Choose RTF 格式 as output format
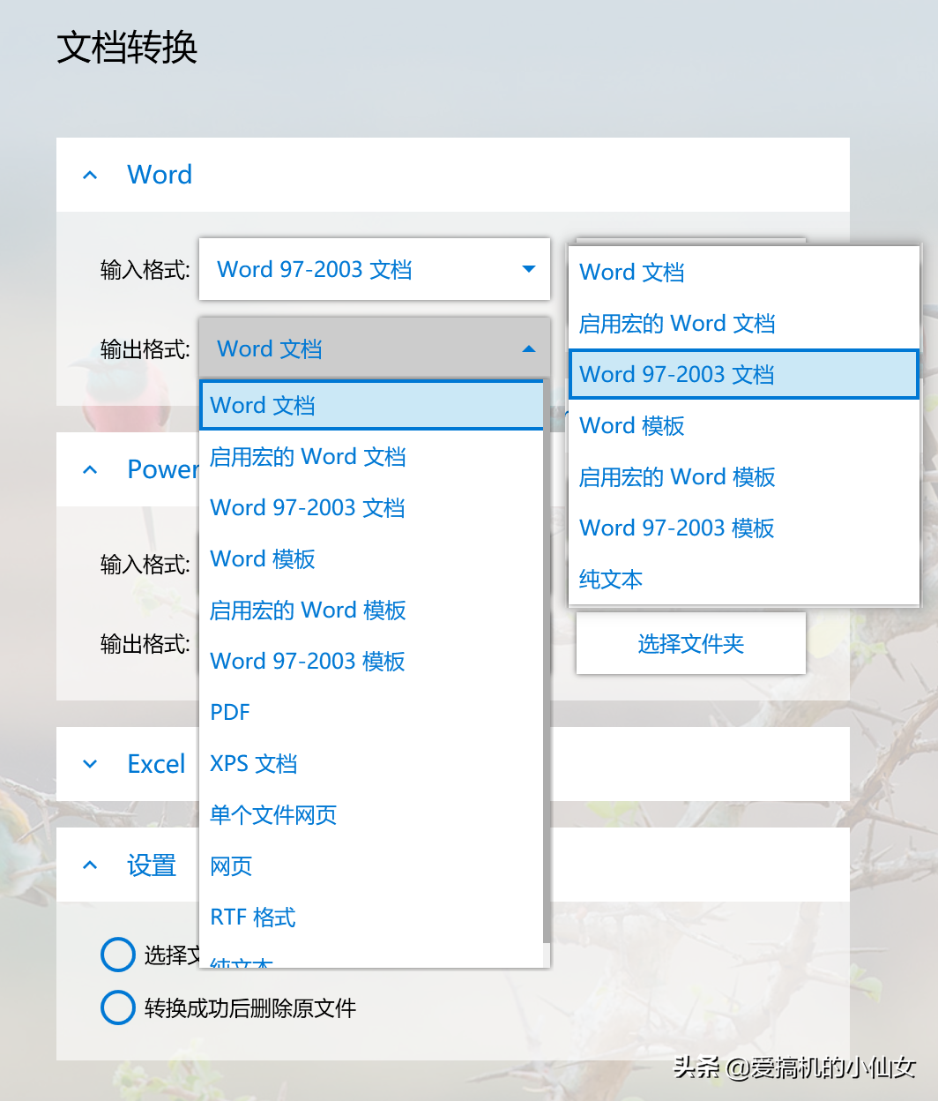Screen dimensions: 938x1101 [x=372, y=917]
